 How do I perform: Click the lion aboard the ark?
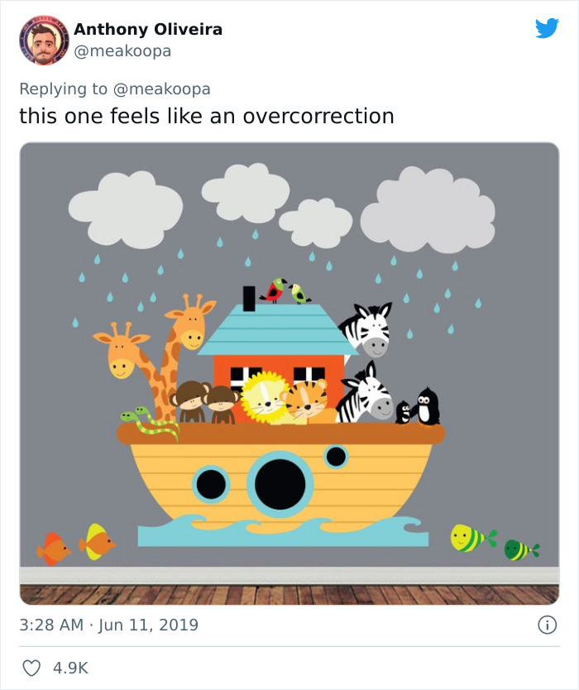click(265, 395)
